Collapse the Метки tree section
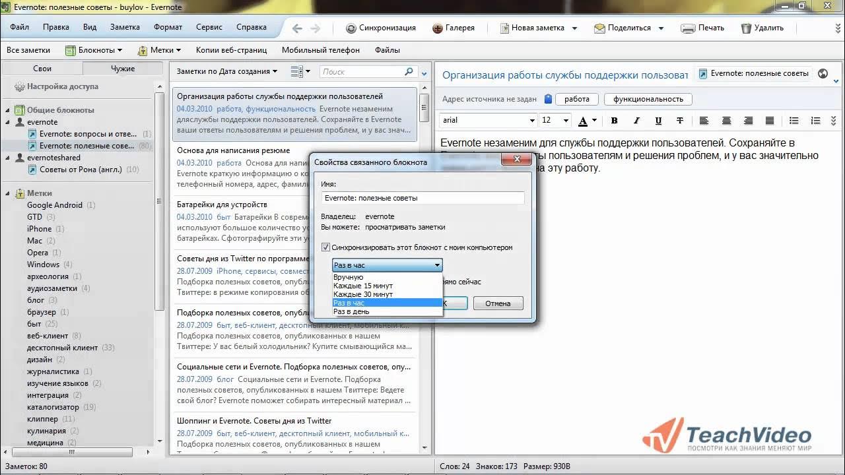Viewport: 845px width, 475px height. click(x=9, y=193)
